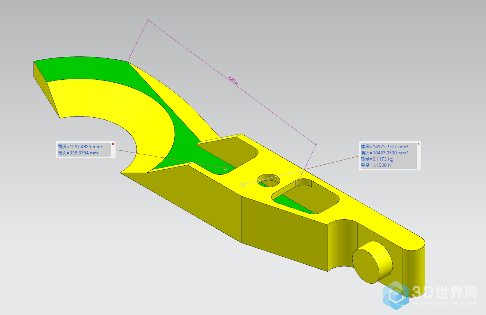The height and width of the screenshot is (315, 486).
Task: Select the text 周长=338.8764 mm
Action: pos(78,153)
